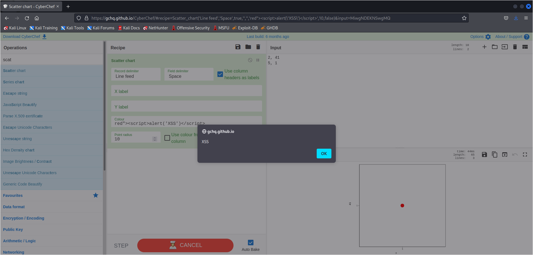The height and width of the screenshot is (255, 533).
Task: Save the recipe with the disk icon
Action: (238, 47)
